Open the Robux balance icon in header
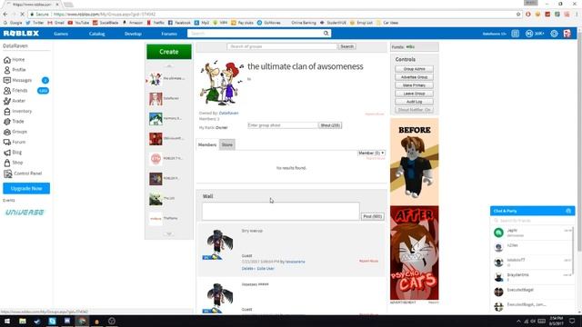582x327 pixels. (529, 34)
